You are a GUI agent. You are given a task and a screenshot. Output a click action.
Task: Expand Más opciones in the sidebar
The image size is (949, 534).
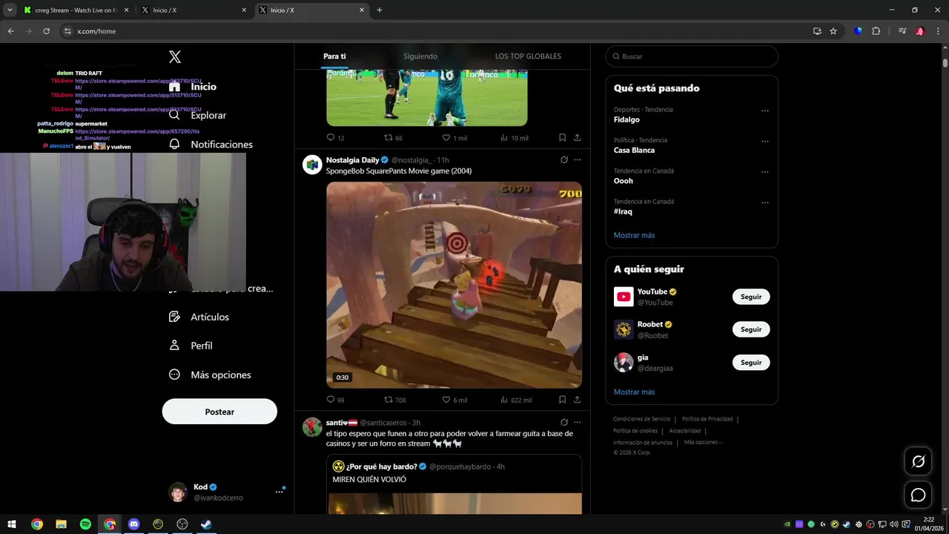click(x=210, y=375)
